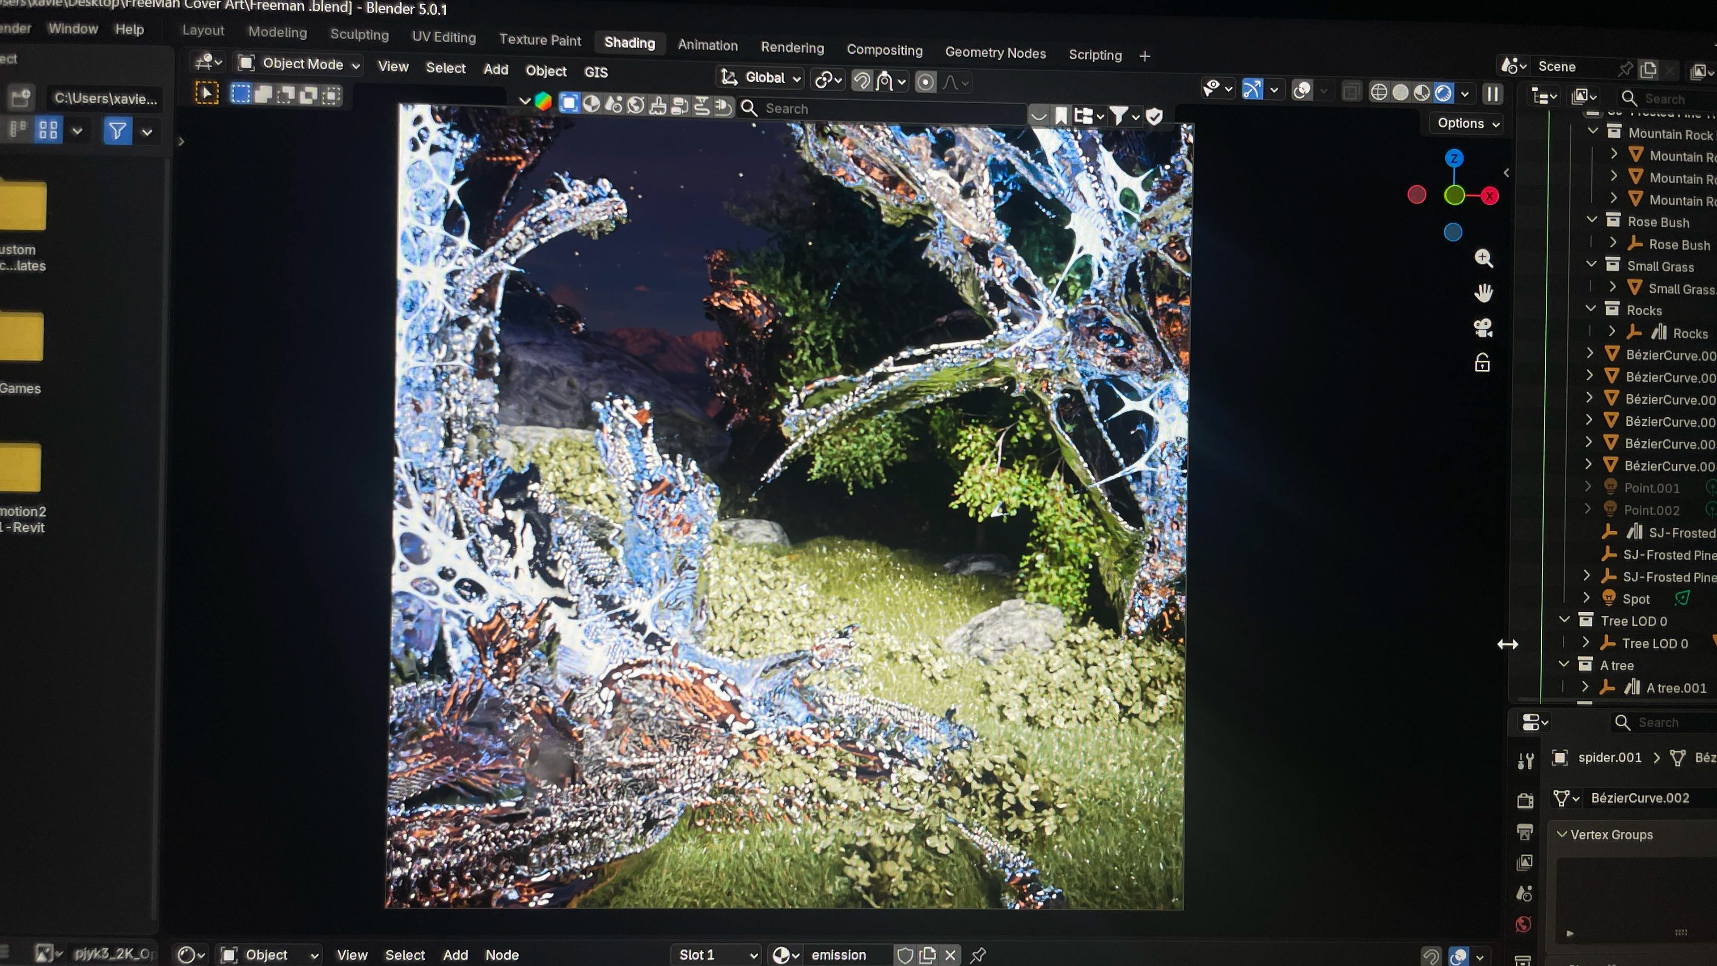Click the rainbow cube asset library icon

[x=543, y=102]
